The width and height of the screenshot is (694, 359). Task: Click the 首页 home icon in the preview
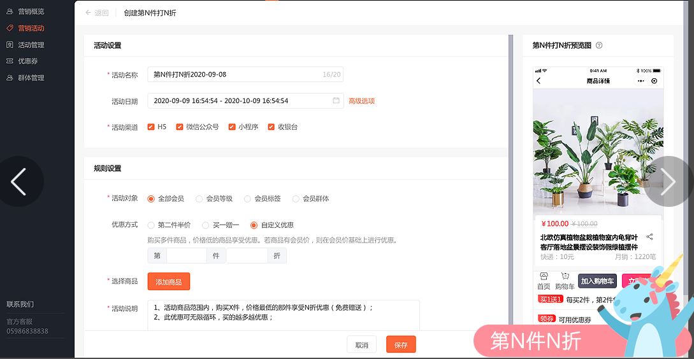click(543, 276)
